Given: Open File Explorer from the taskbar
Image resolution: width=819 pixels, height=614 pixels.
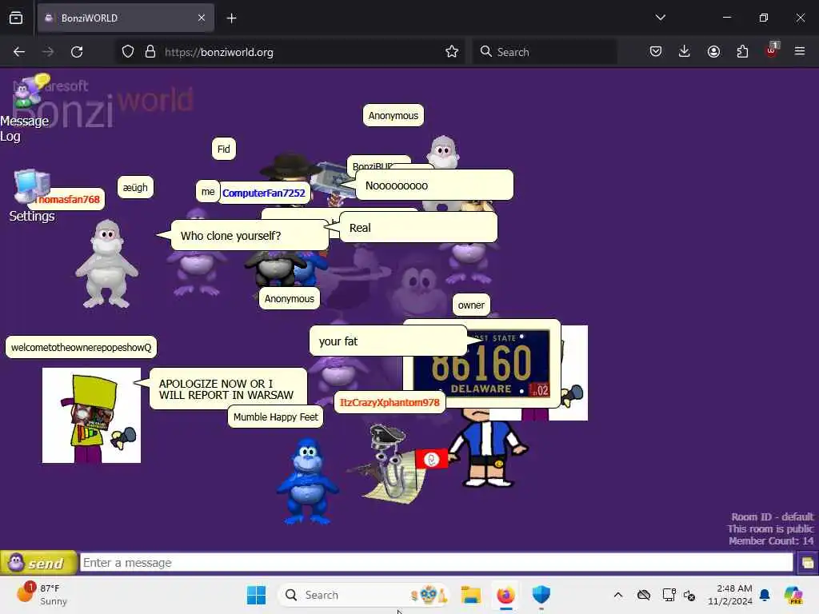Looking at the screenshot, I should point(470,595).
